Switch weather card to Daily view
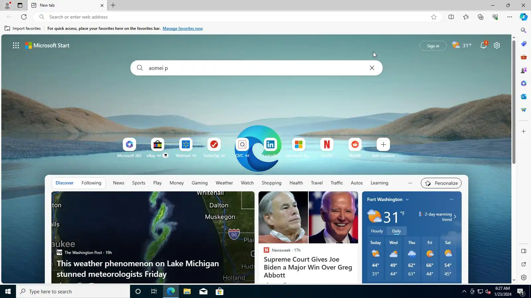This screenshot has width=531, height=298. pos(397,231)
